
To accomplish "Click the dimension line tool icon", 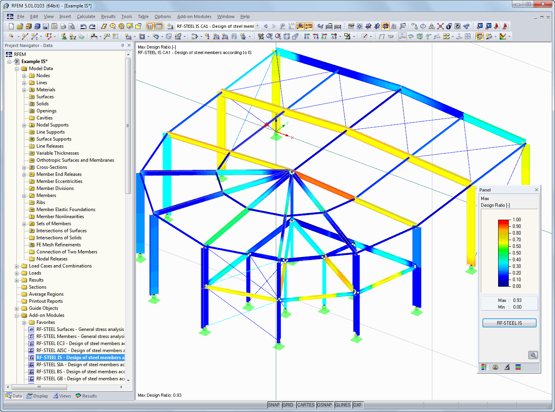I will pyautogui.click(x=94, y=36).
